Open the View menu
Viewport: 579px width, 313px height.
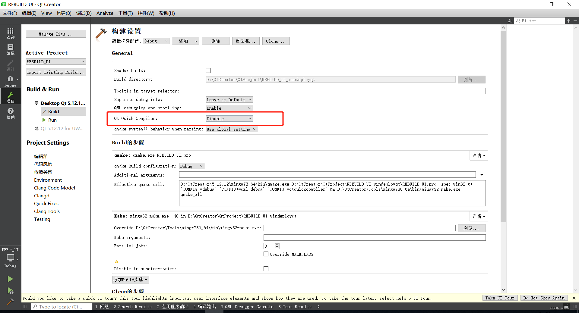coord(46,13)
